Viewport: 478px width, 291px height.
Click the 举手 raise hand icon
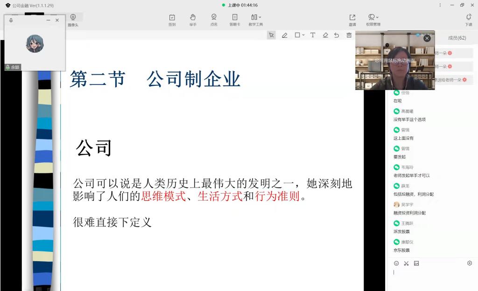193,20
